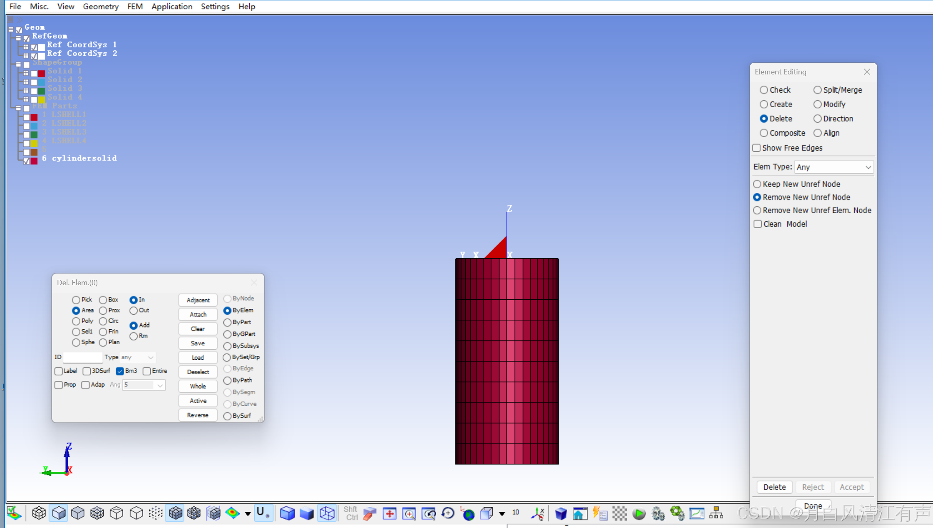Click the contour plot diamond icon
The width and height of the screenshot is (933, 528).
[x=232, y=513]
